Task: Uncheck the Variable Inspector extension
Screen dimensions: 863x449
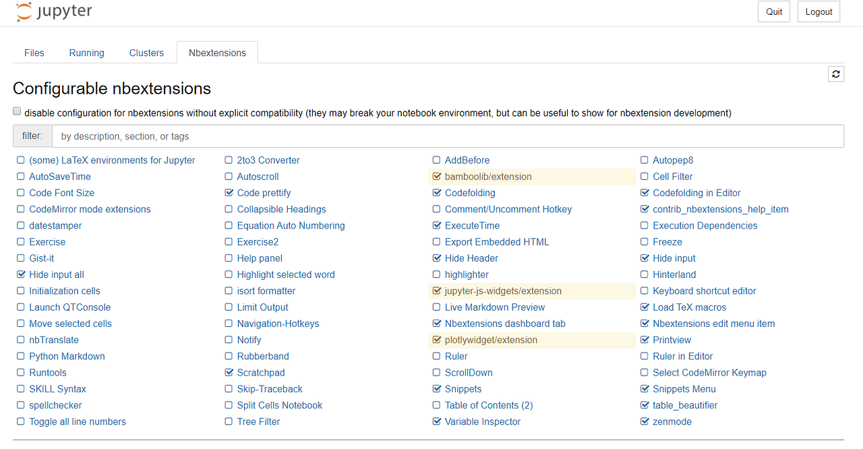Action: [x=437, y=421]
